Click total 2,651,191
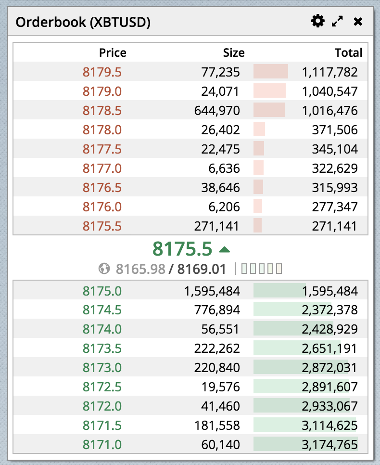The height and width of the screenshot is (465, 380). click(329, 349)
